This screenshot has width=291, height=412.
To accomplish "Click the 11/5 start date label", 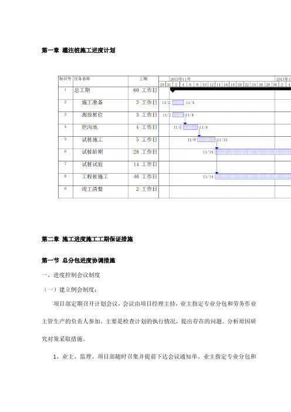I will point(177,127).
